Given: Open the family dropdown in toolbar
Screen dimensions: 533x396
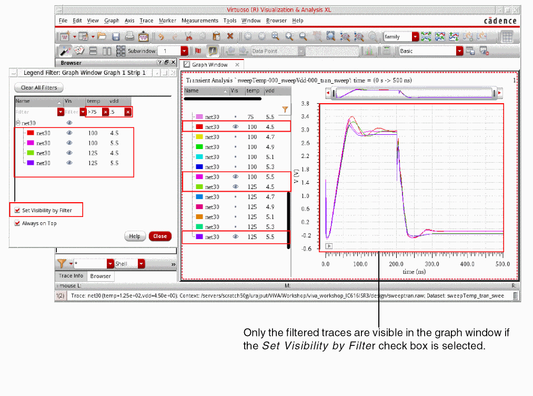Looking at the screenshot, I should (415, 37).
